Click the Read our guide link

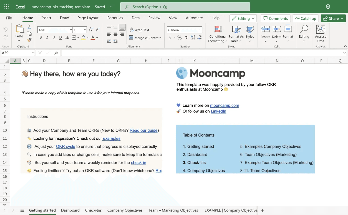click(x=143, y=130)
